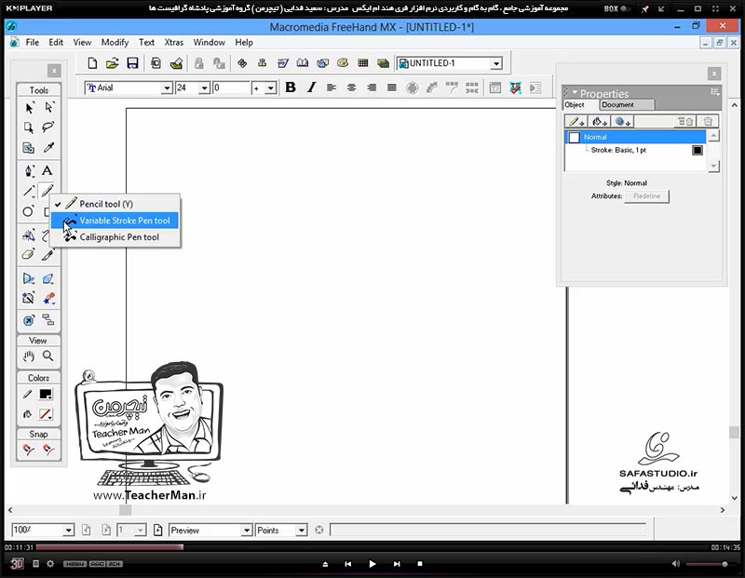Open the page number dropdown in status bar
745x578 pixels.
pyautogui.click(x=141, y=531)
